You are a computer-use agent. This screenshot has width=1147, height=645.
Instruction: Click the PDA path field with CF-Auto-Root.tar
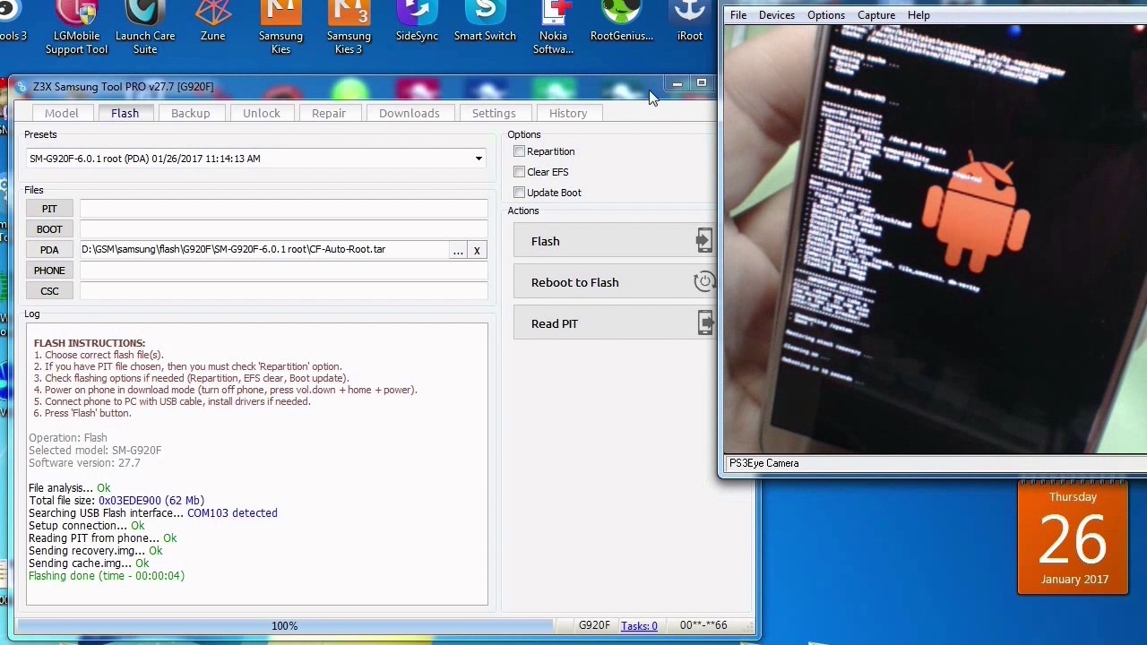(x=263, y=250)
